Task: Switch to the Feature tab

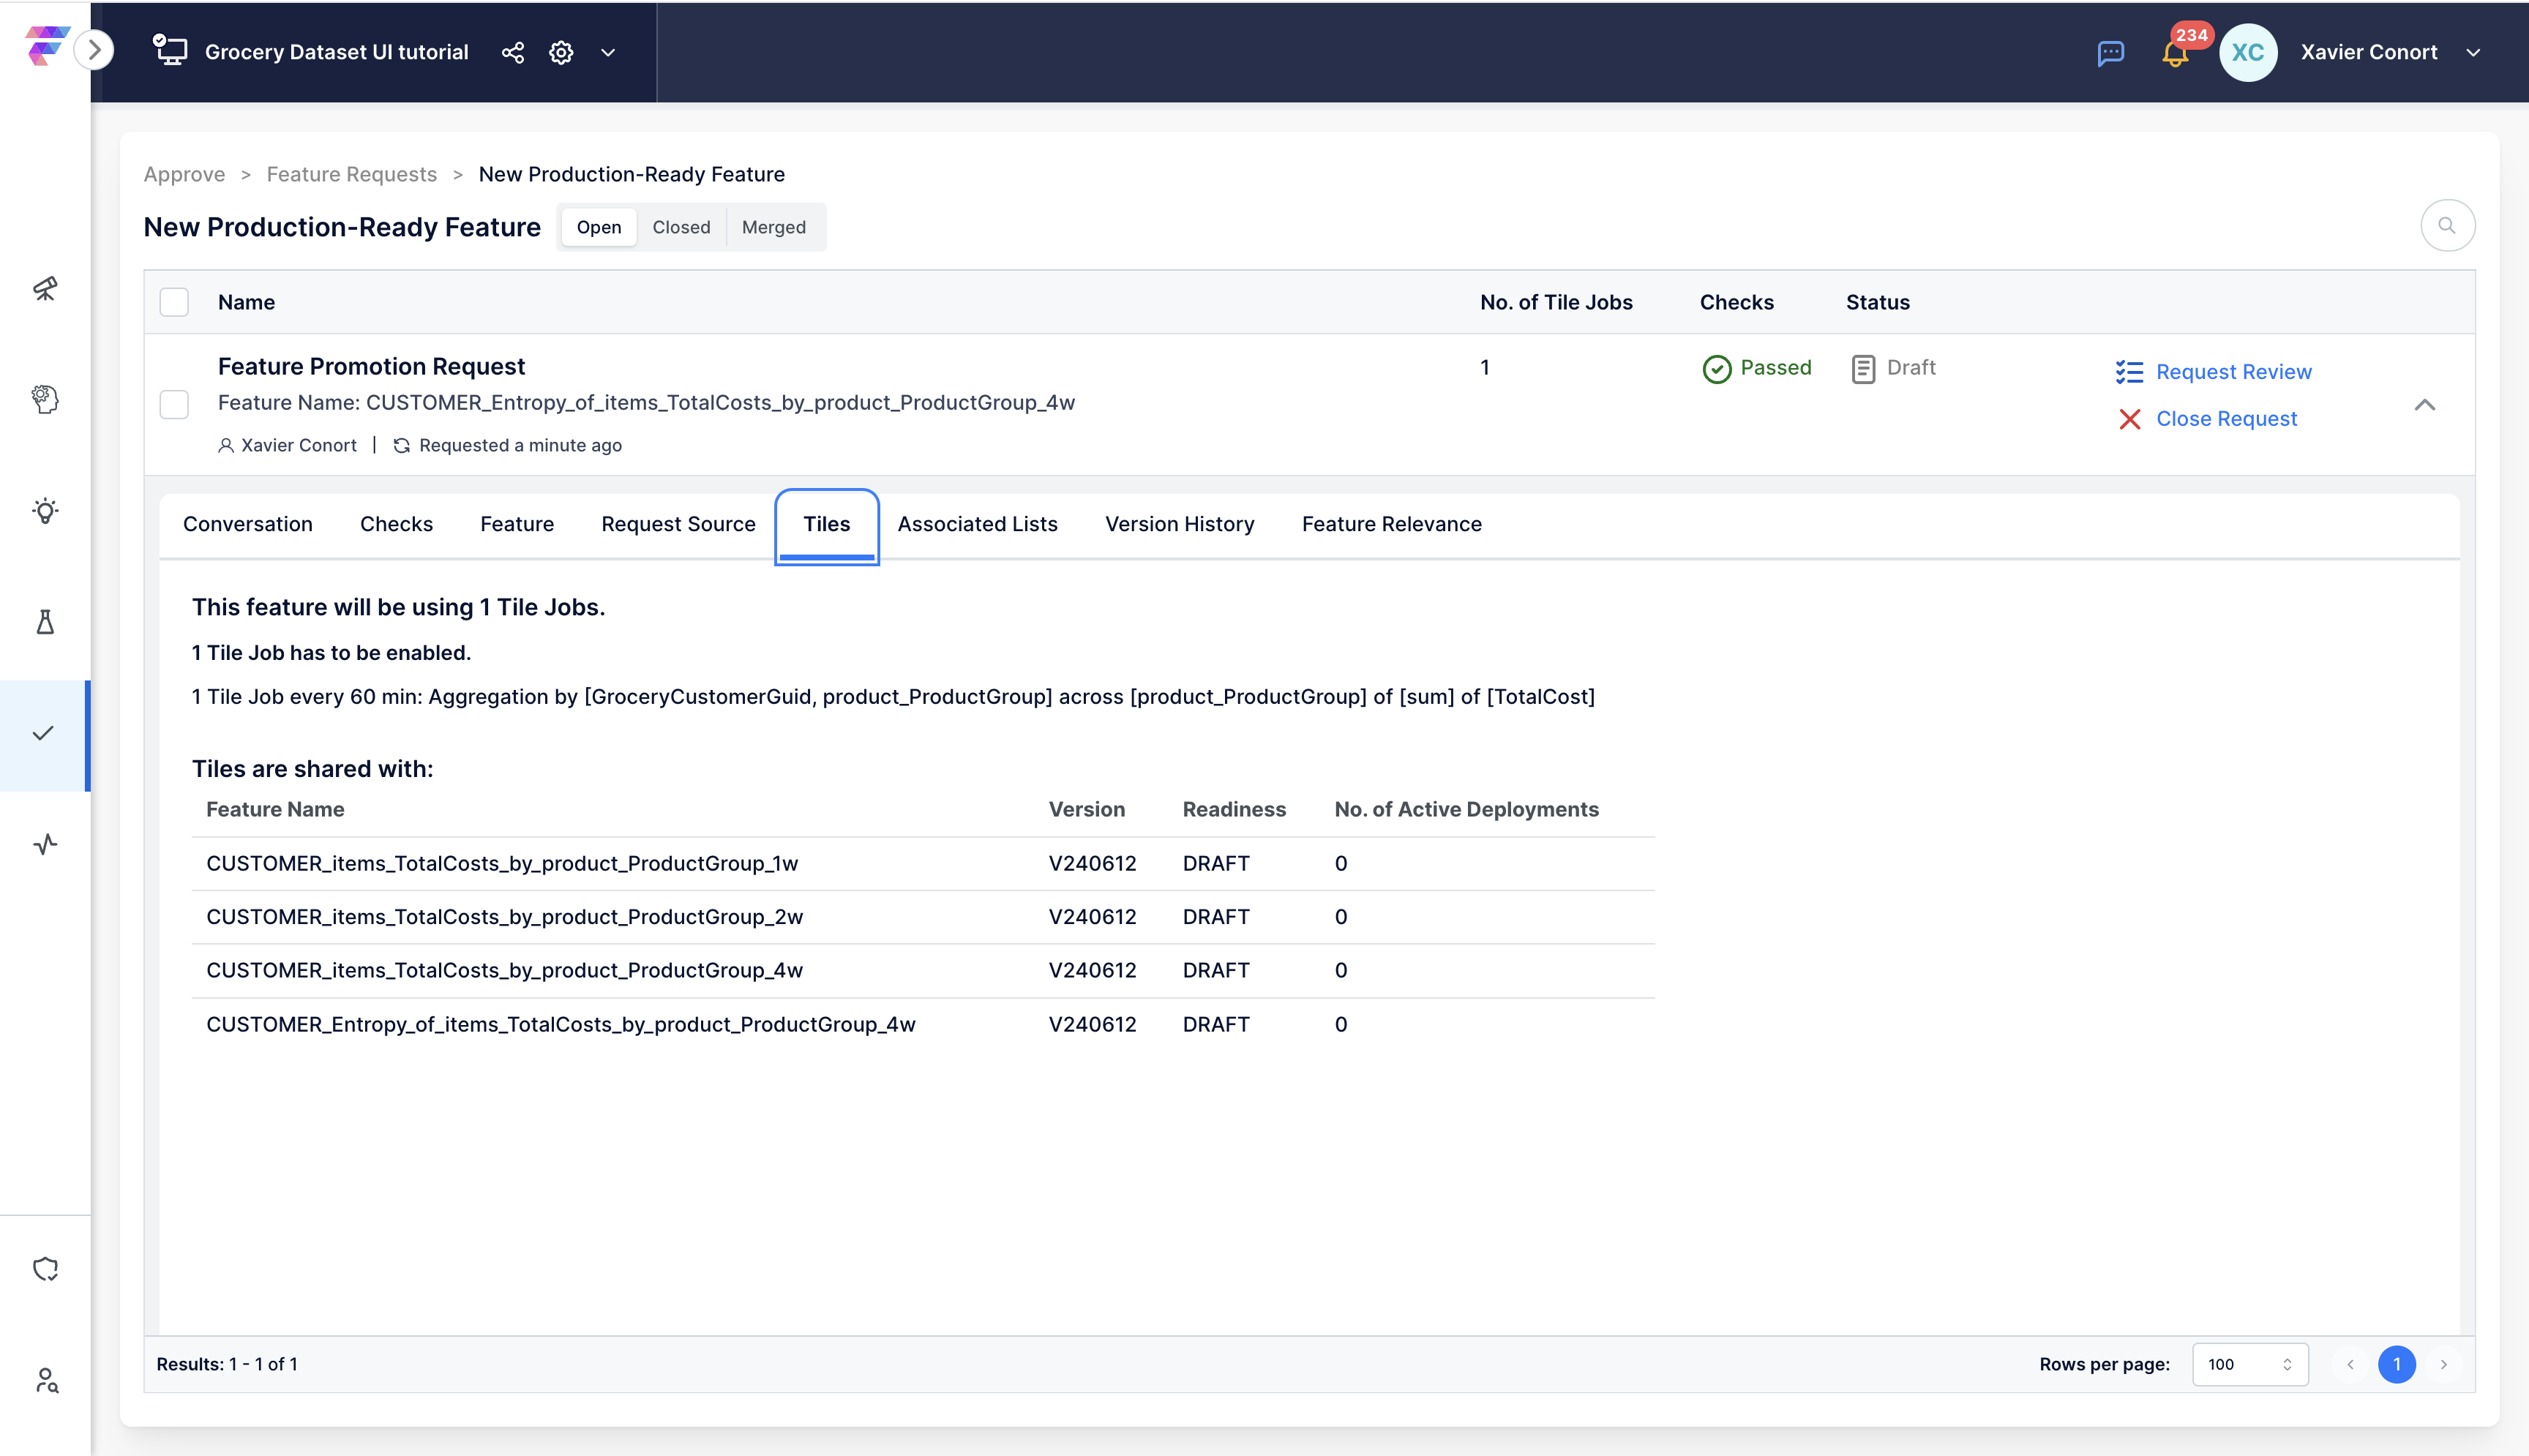Action: tap(516, 524)
